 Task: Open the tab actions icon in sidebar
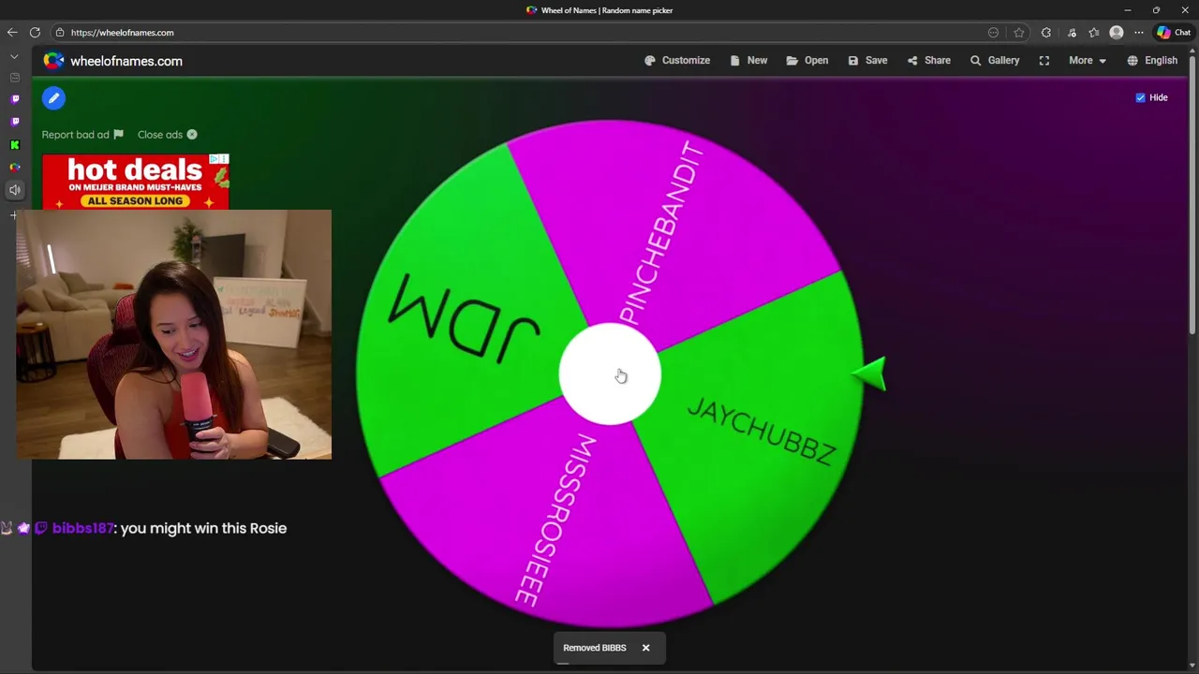click(x=14, y=78)
